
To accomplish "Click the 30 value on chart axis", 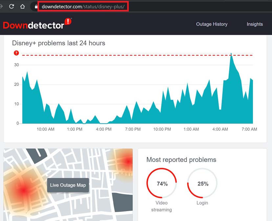I will 16,65.
